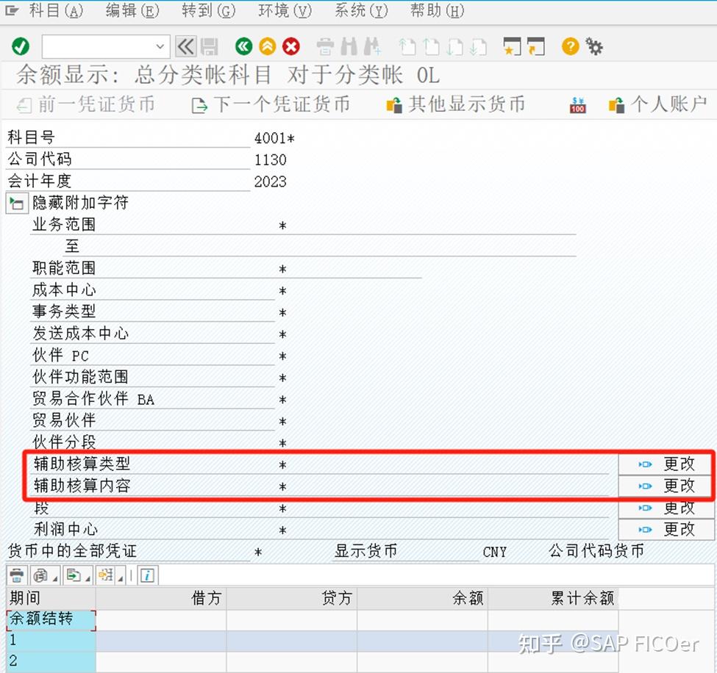
Task: Open customize local layout gear icon
Action: coord(594,46)
